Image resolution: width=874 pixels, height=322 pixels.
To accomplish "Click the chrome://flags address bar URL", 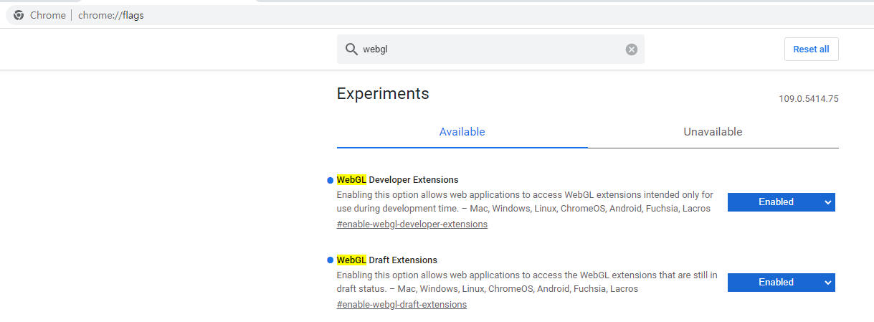I will tap(111, 15).
